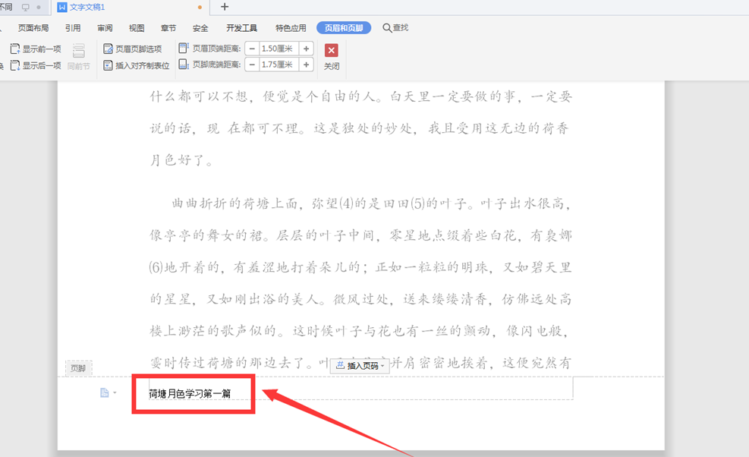Open the 页眉页脚选项 options icon
This screenshot has width=749, height=457.
[108, 47]
